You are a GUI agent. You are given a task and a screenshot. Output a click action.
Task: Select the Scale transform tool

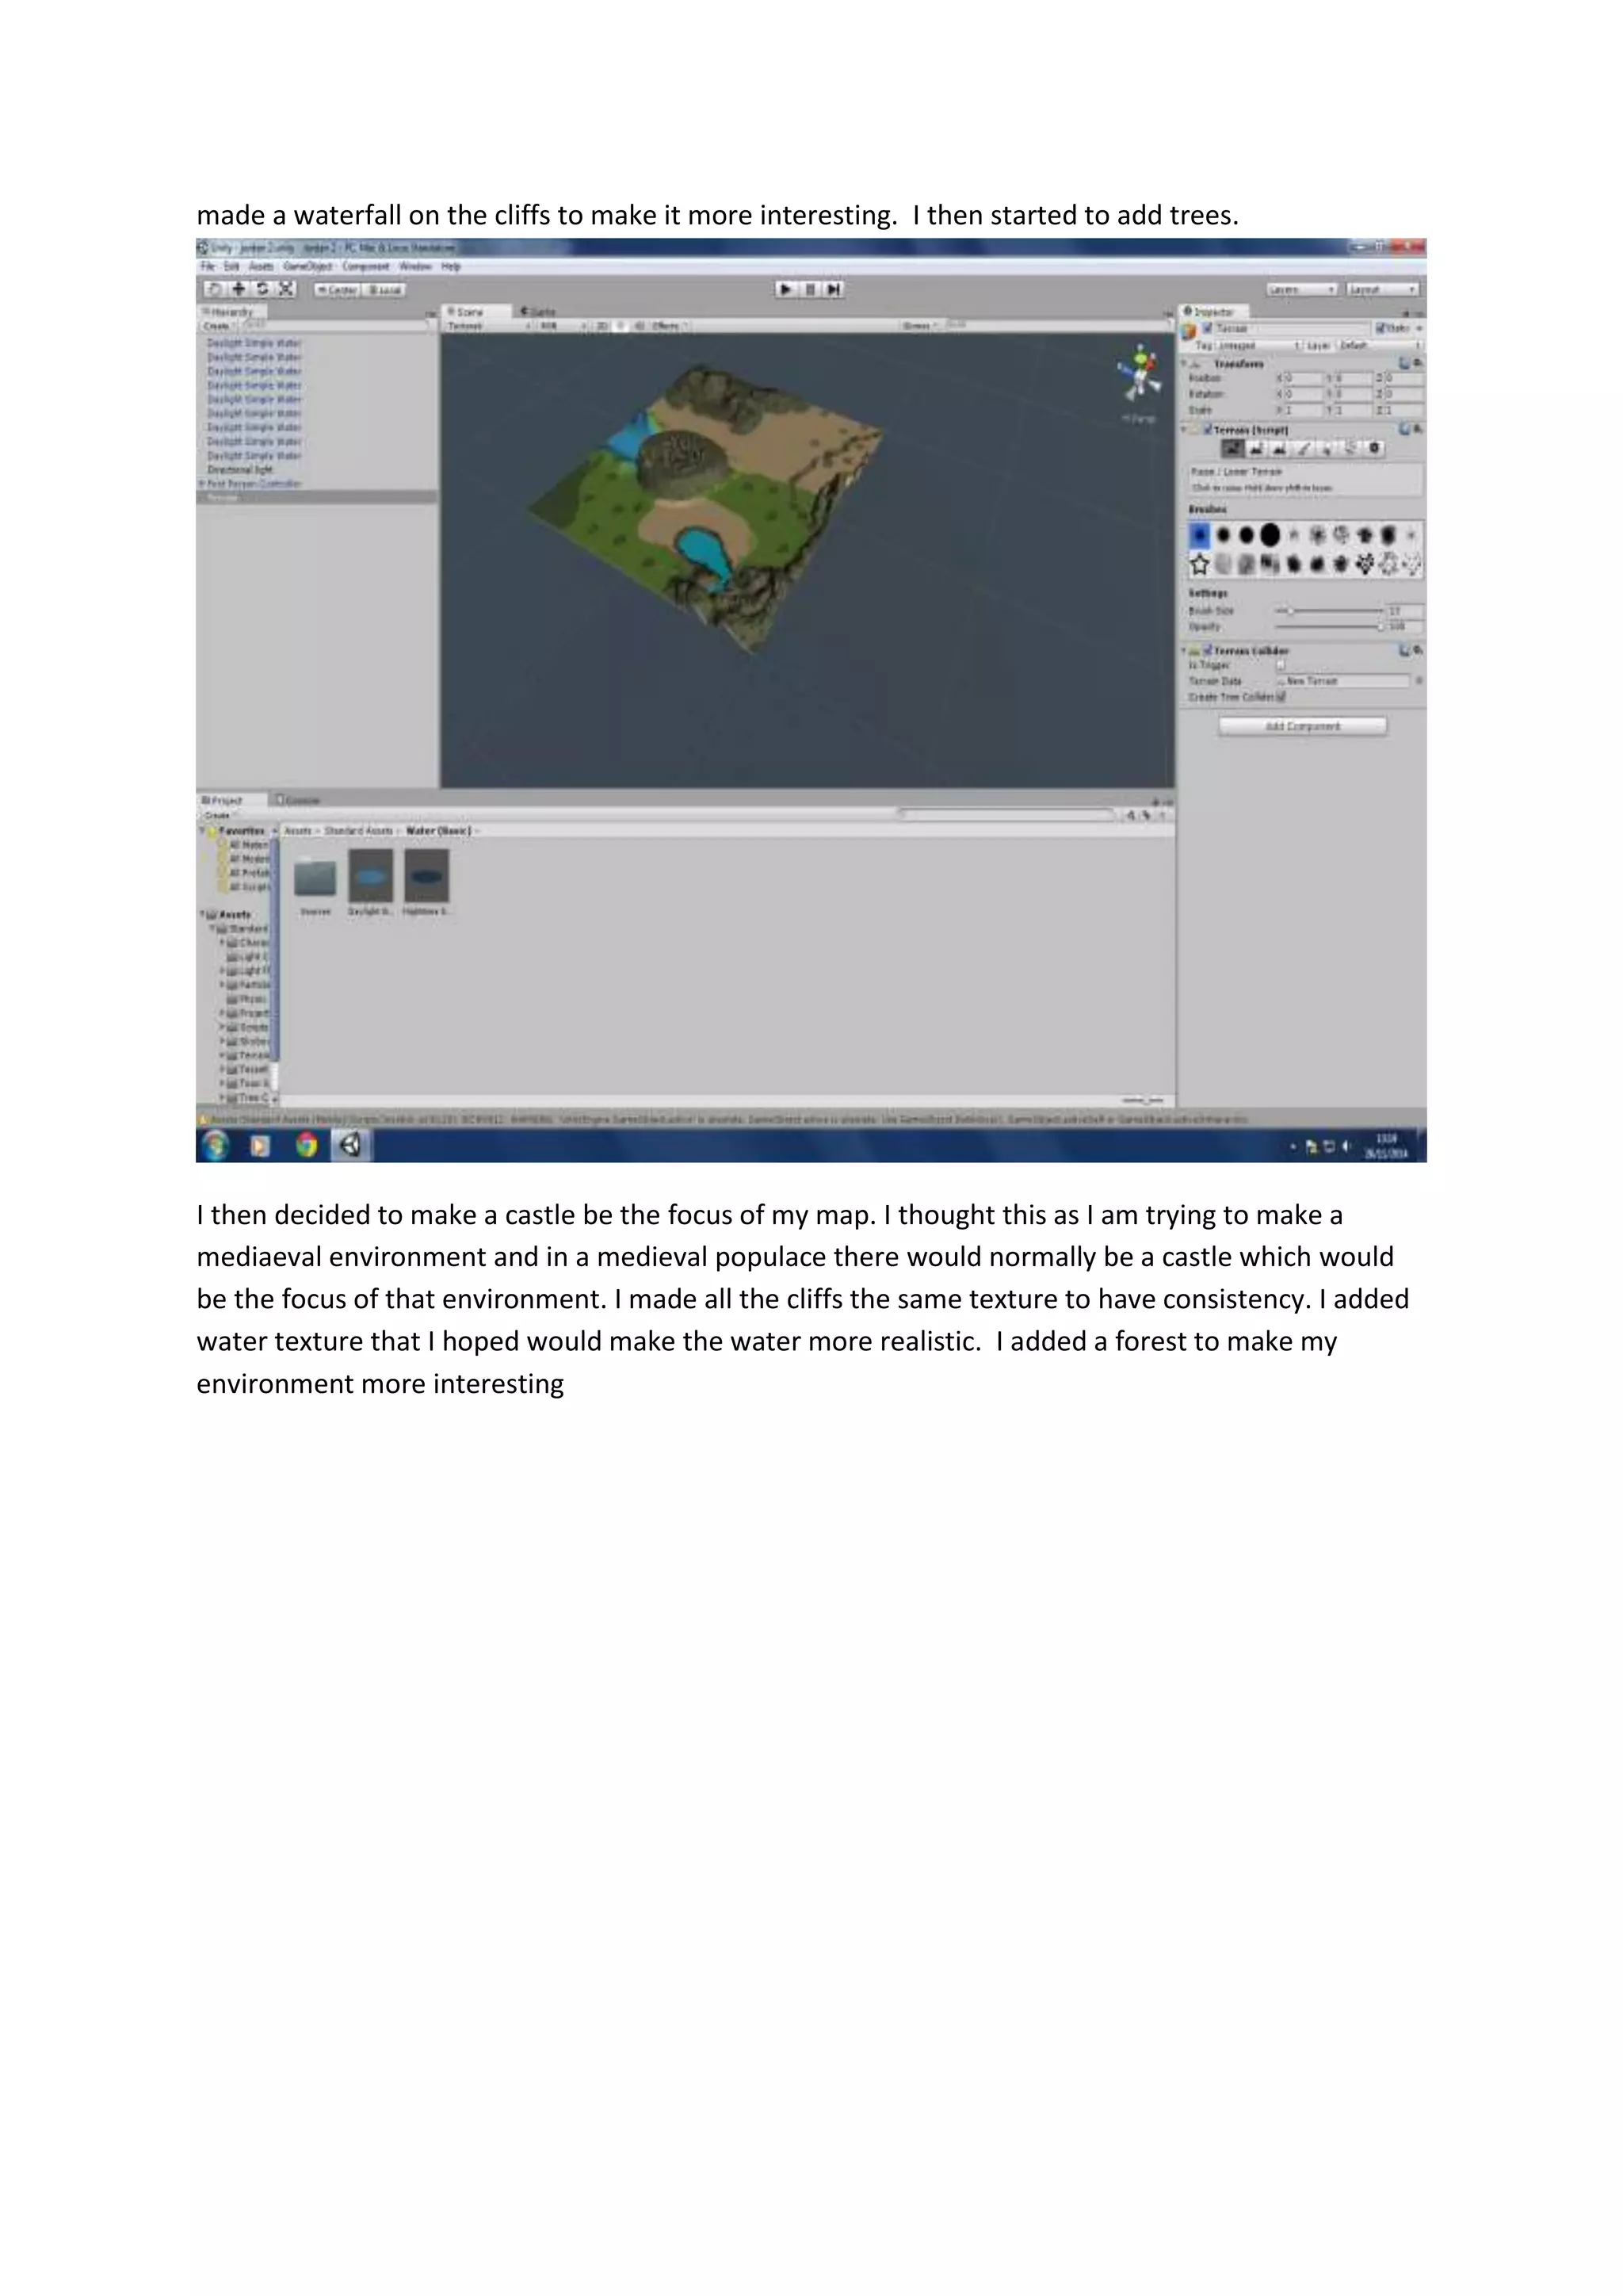tap(286, 289)
